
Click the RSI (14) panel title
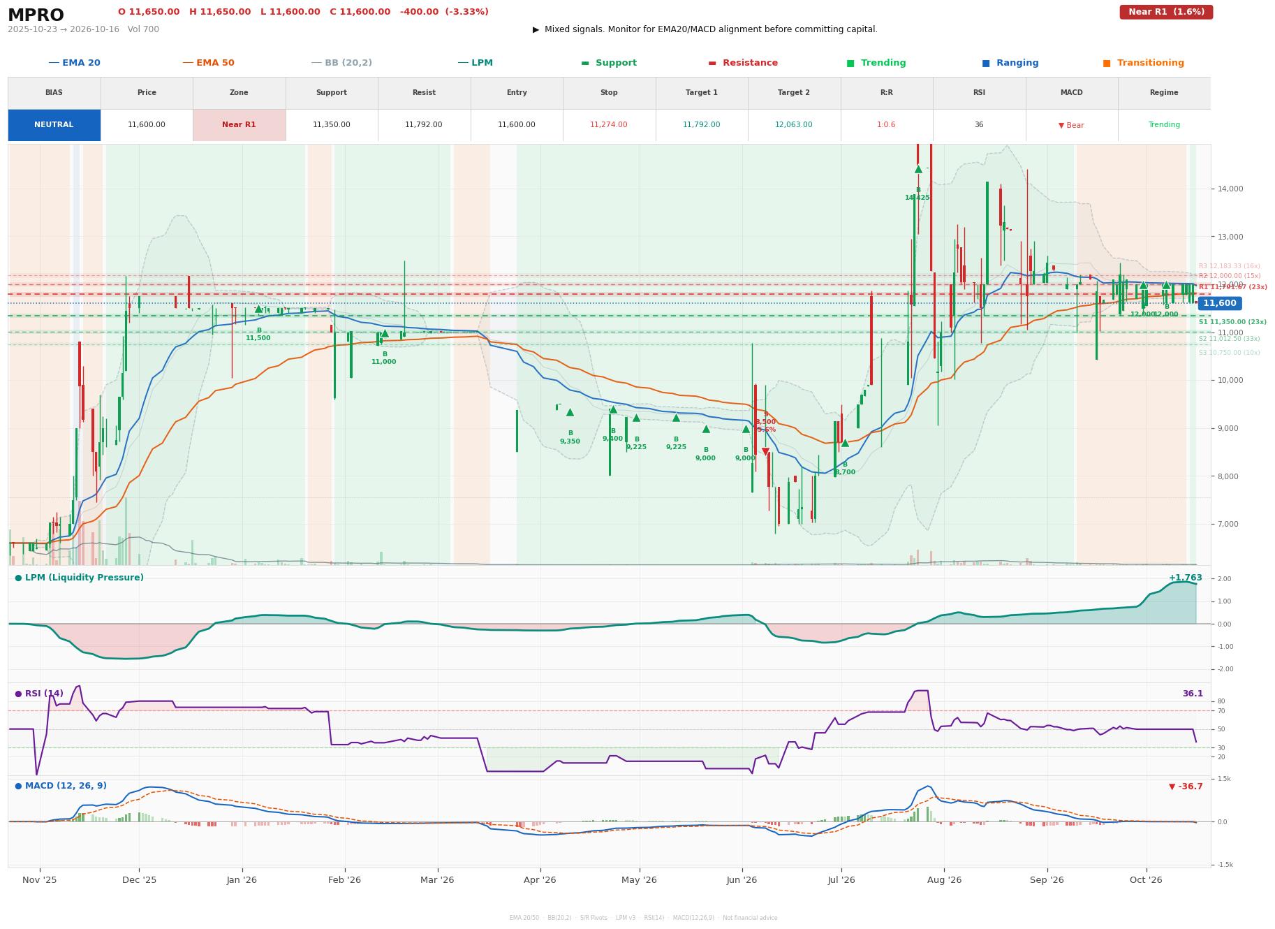tap(39, 694)
